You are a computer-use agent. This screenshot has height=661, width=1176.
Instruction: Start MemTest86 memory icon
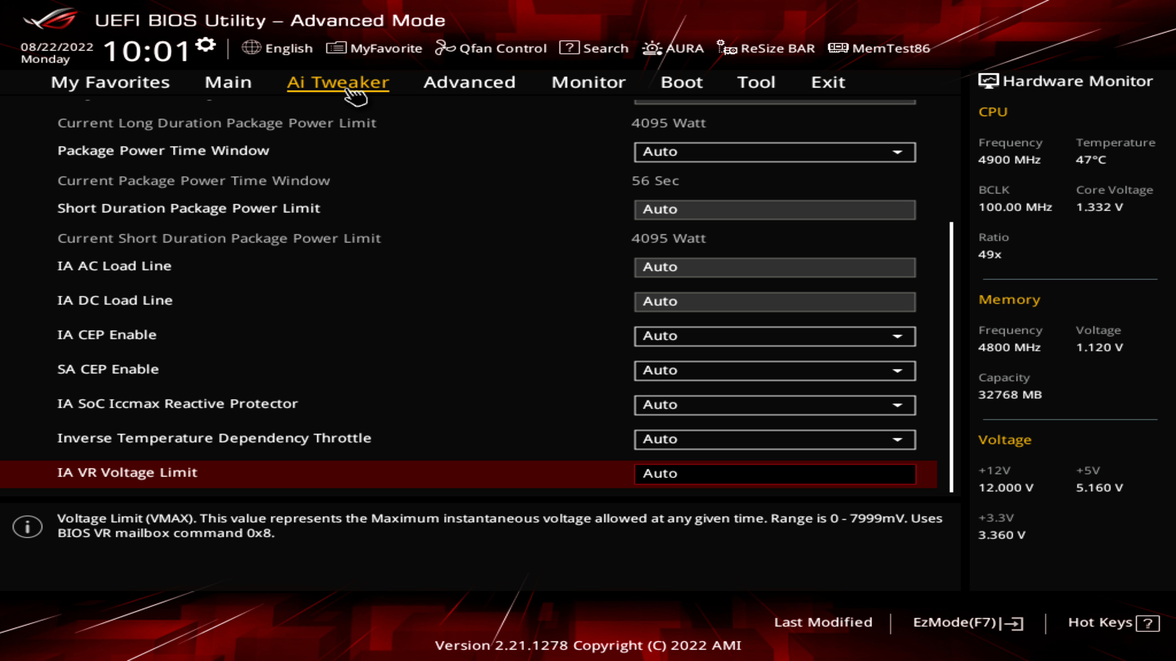[x=838, y=47]
